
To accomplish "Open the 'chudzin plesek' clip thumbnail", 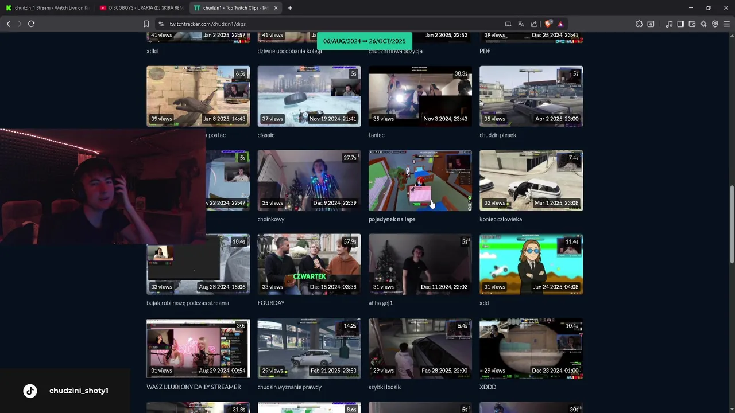I will coord(531,96).
